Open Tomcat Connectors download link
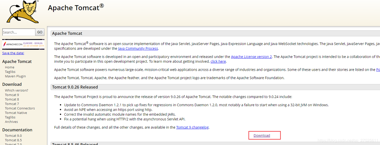Viewport: 380px width, 145px height. point(20,108)
